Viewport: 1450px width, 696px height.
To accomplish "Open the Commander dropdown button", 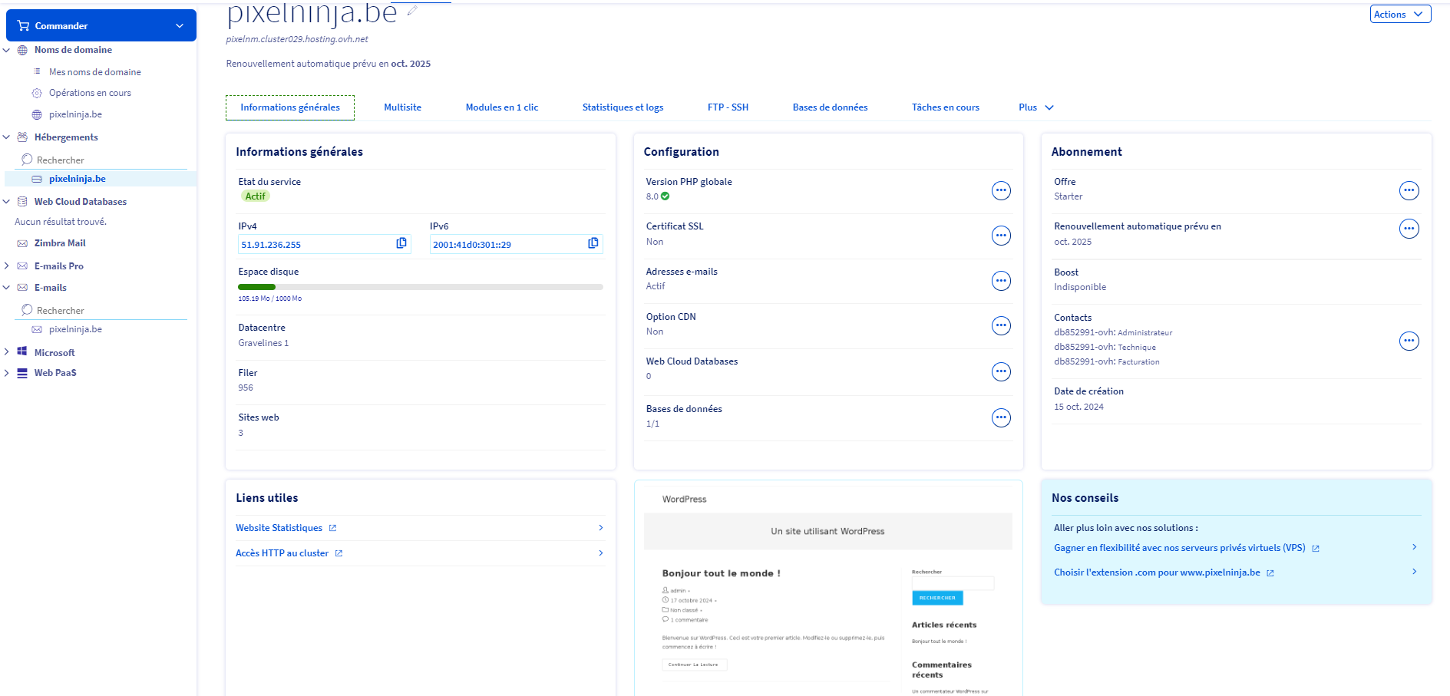I will pyautogui.click(x=101, y=26).
